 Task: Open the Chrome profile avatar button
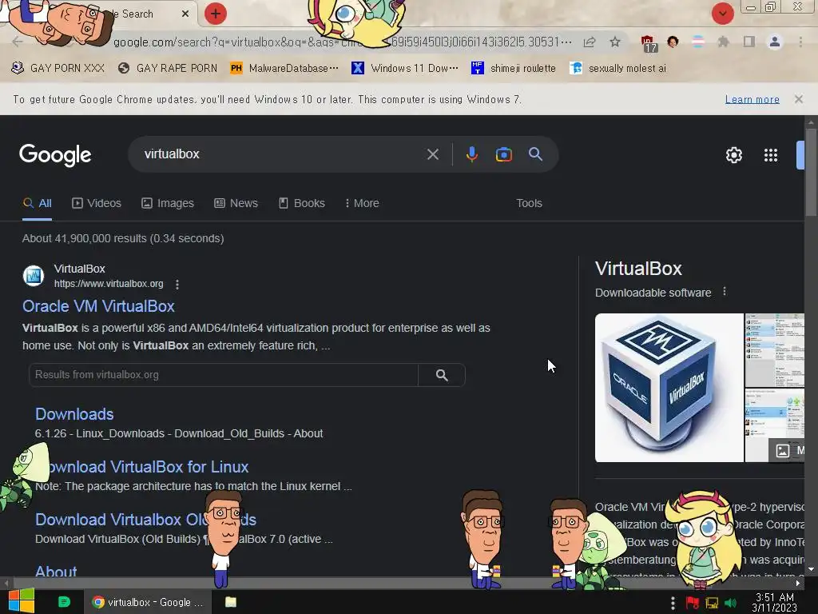775,42
